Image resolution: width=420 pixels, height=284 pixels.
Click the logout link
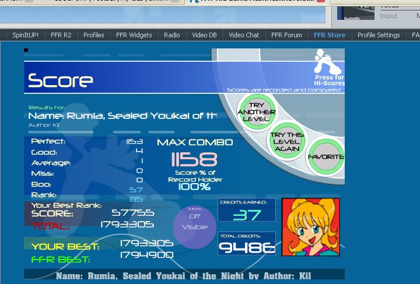pyautogui.click(x=388, y=16)
